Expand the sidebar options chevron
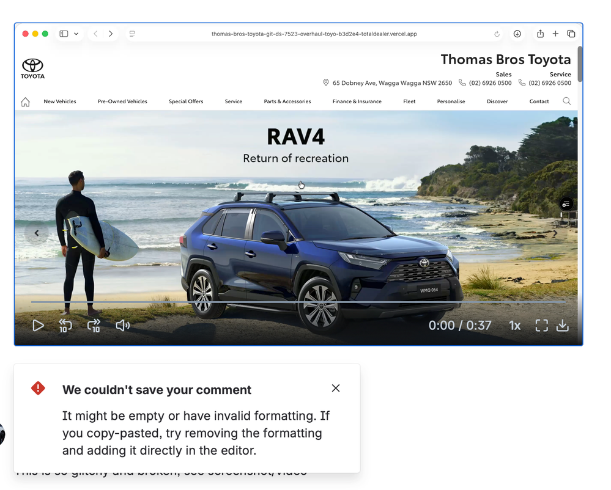Image resolution: width=611 pixels, height=490 pixels. (76, 34)
